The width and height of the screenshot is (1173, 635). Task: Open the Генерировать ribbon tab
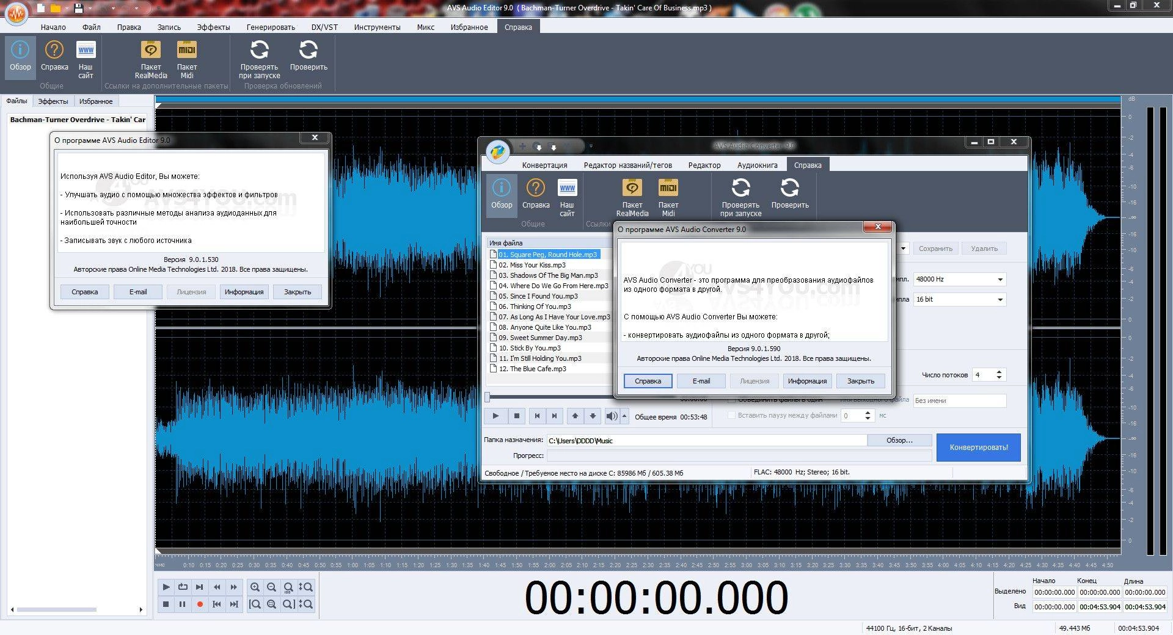(271, 27)
